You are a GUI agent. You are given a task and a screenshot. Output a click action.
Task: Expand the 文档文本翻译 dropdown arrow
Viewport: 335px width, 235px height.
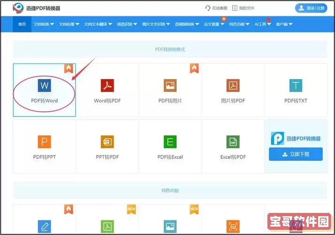pos(110,24)
